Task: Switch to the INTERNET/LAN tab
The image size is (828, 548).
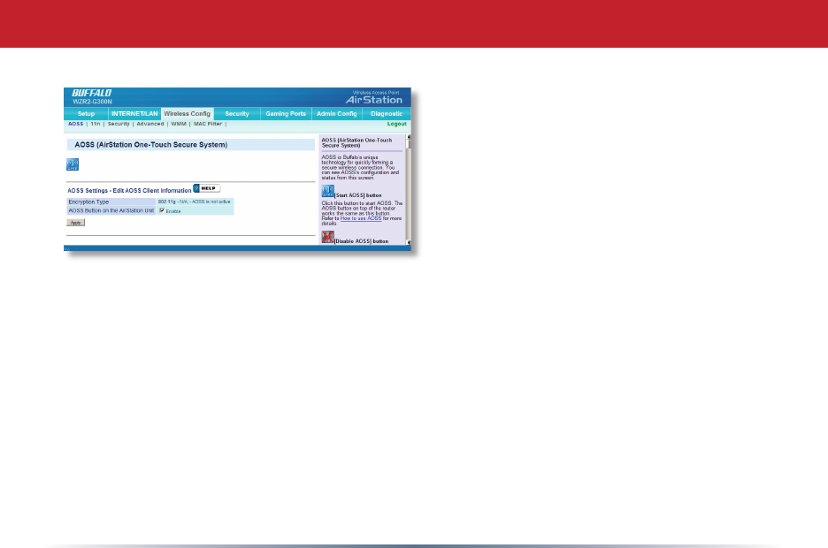Action: coord(134,114)
